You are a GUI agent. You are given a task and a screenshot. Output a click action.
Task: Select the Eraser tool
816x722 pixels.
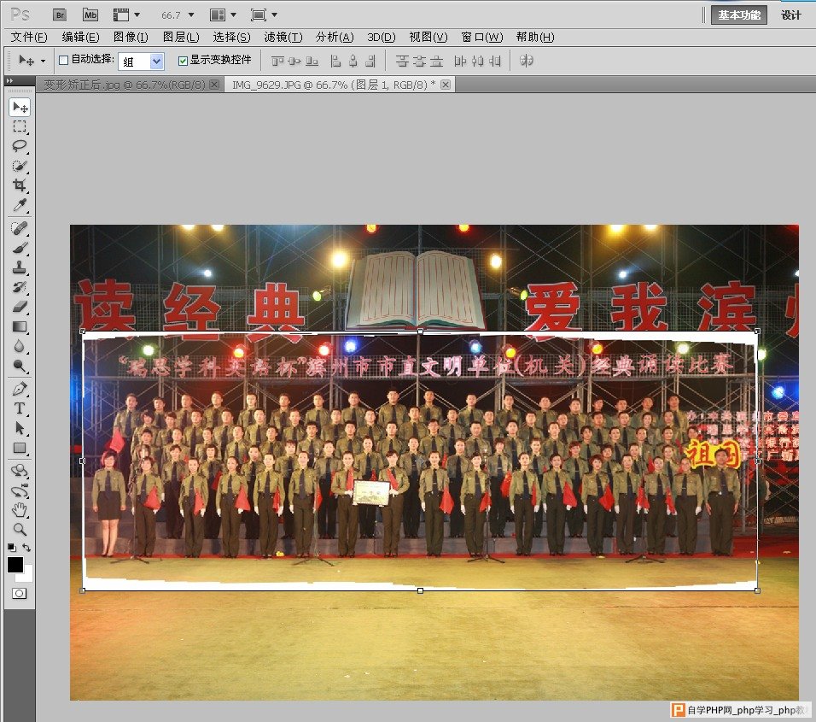(x=20, y=307)
